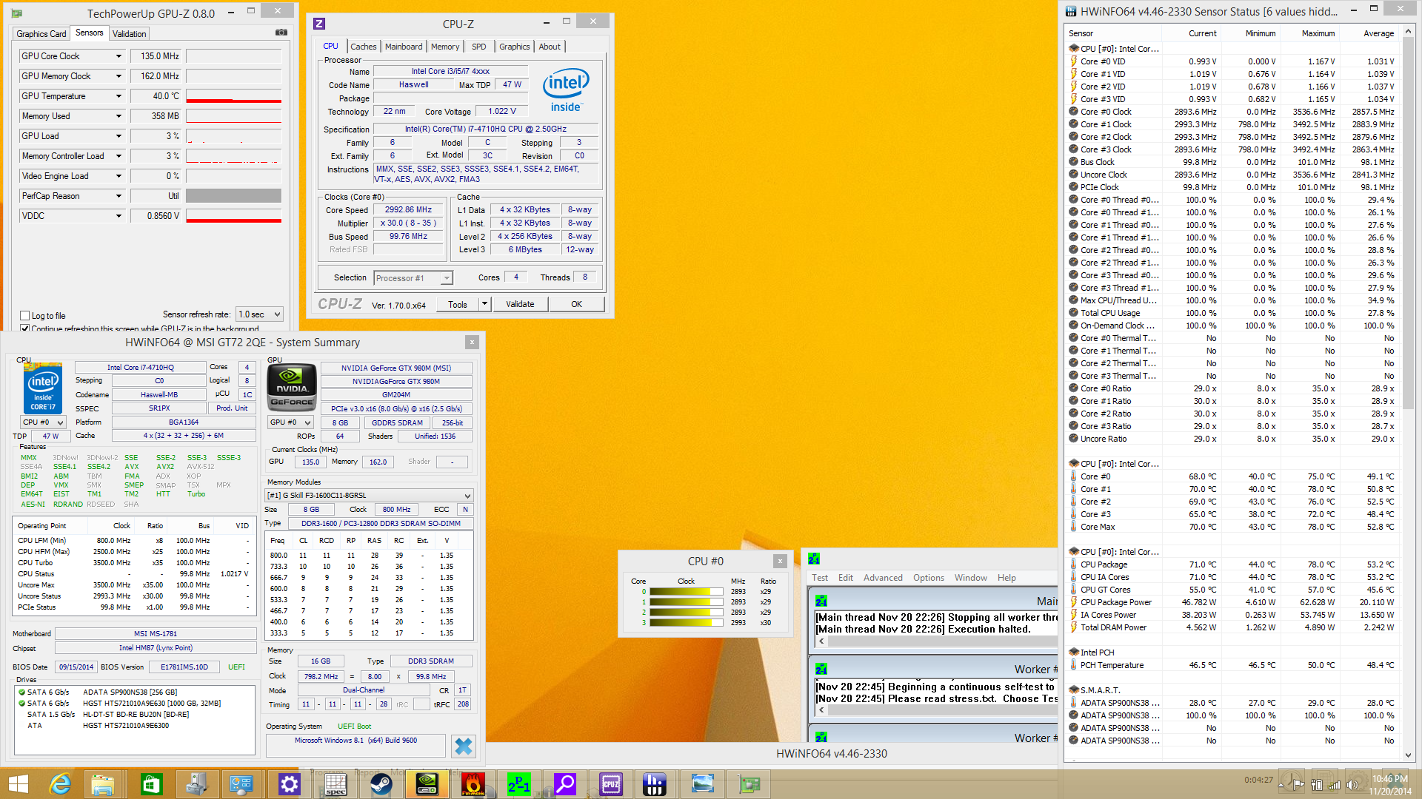Click blue X close button in System Summary

pos(464,746)
